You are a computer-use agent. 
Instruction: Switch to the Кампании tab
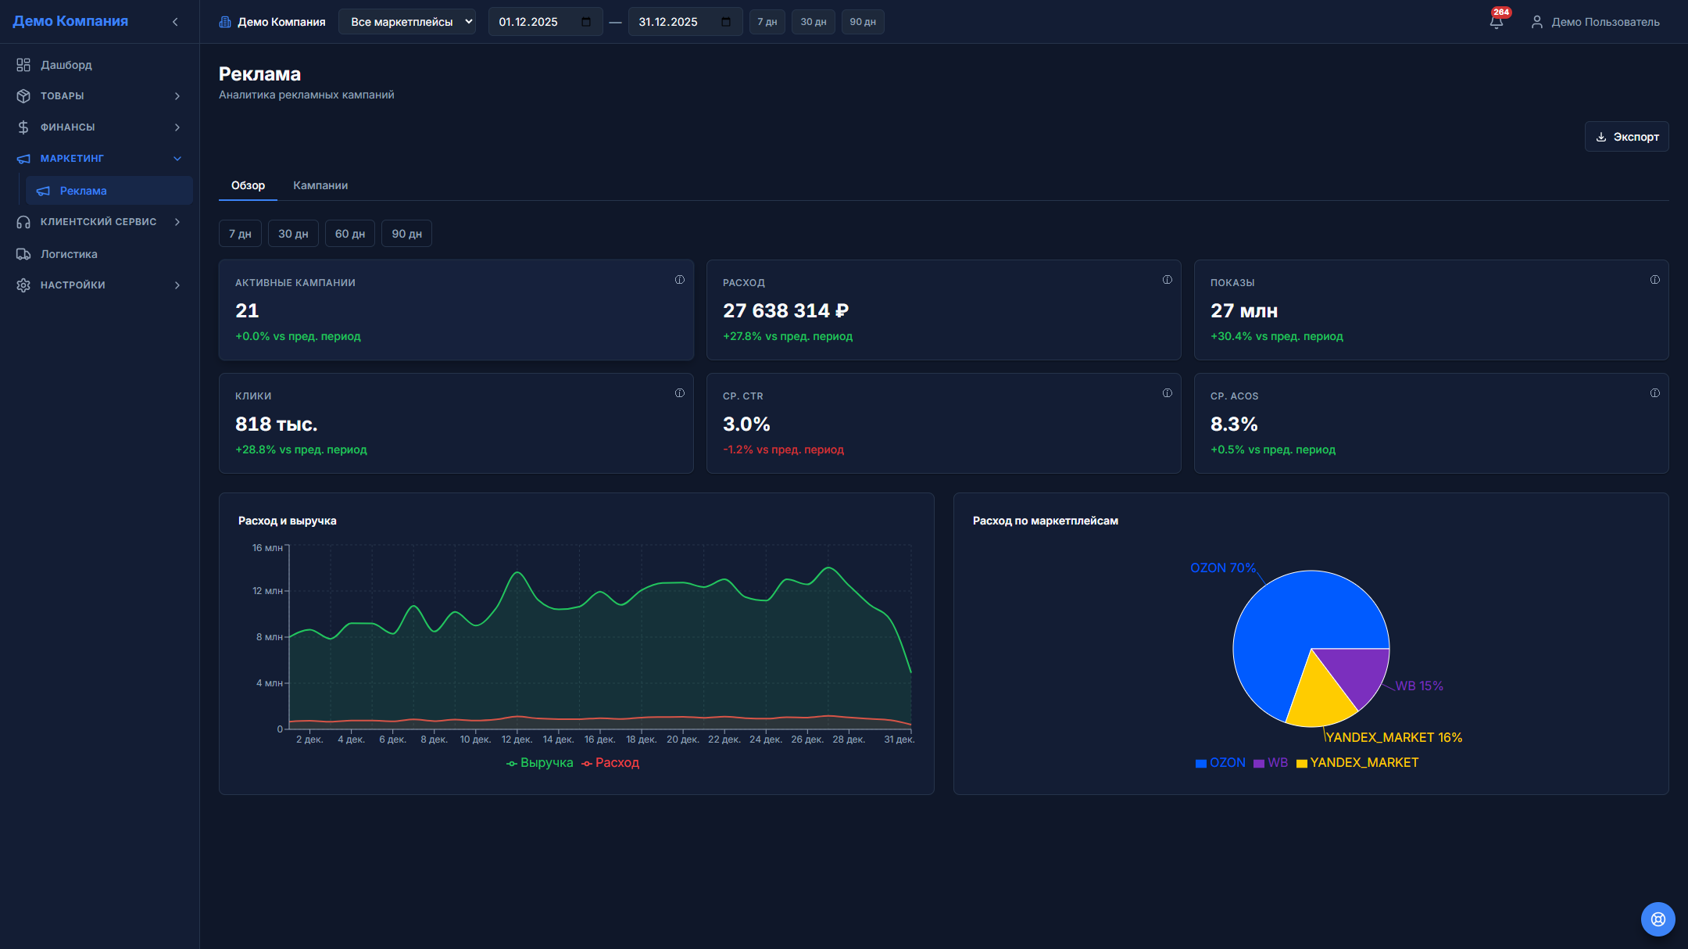point(320,185)
